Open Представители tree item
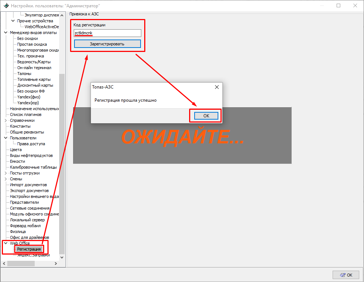364x282 pixels. [24, 202]
